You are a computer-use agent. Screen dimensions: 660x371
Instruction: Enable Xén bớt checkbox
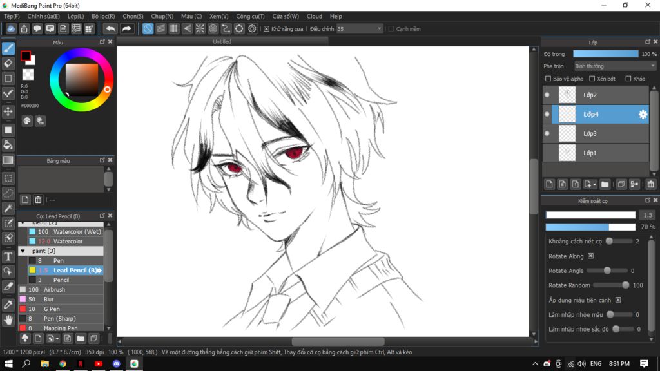pyautogui.click(x=592, y=79)
